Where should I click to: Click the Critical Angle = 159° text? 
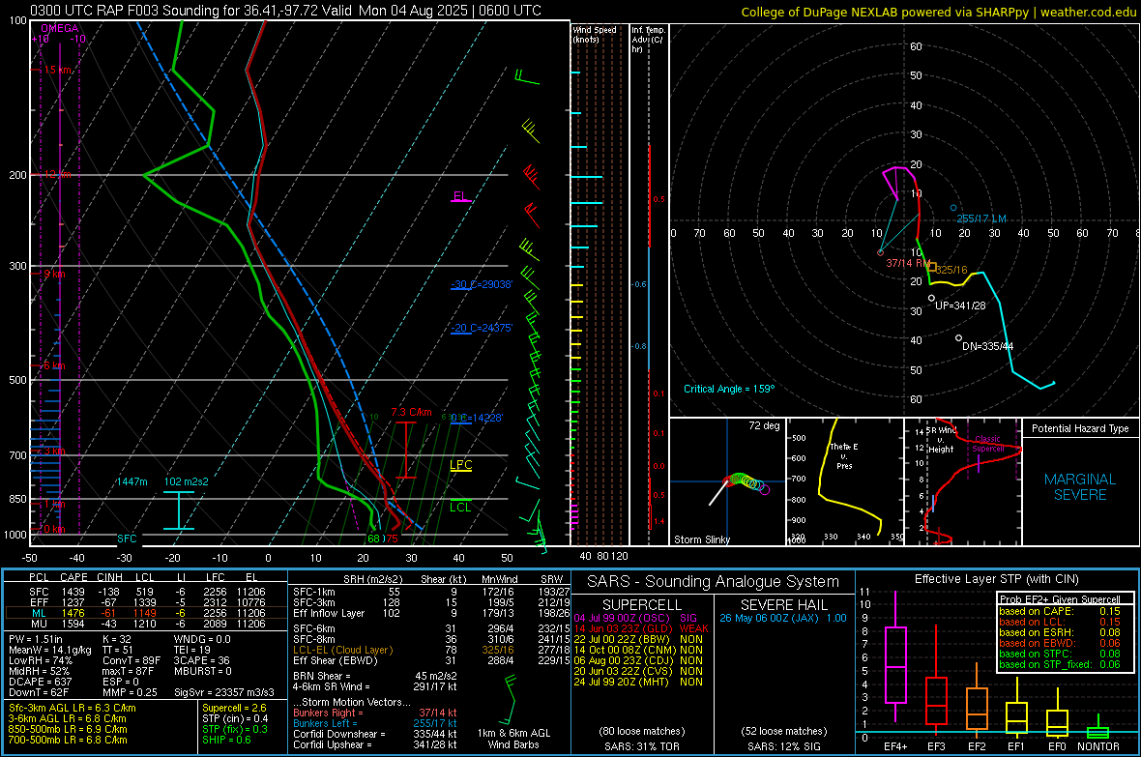[729, 389]
